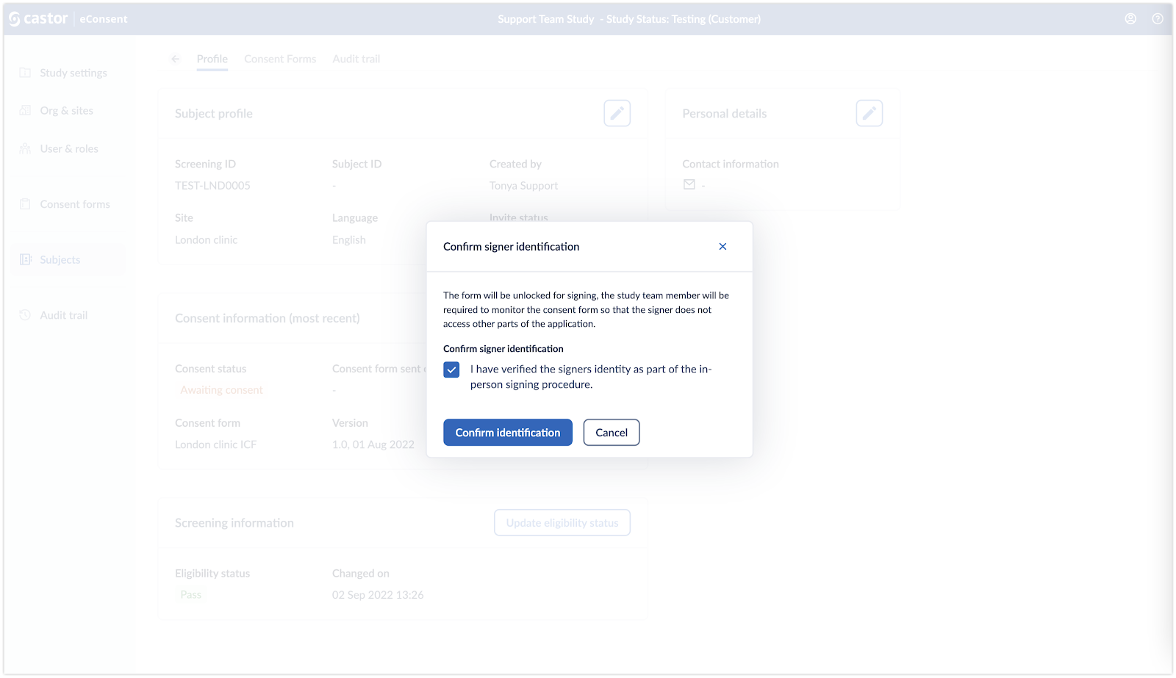Click the contact email envelope icon
This screenshot has width=1176, height=678.
coord(689,185)
